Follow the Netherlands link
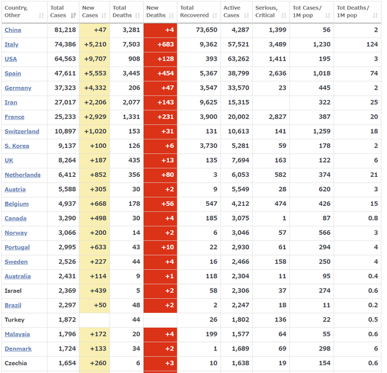387x373 pixels. 23,175
